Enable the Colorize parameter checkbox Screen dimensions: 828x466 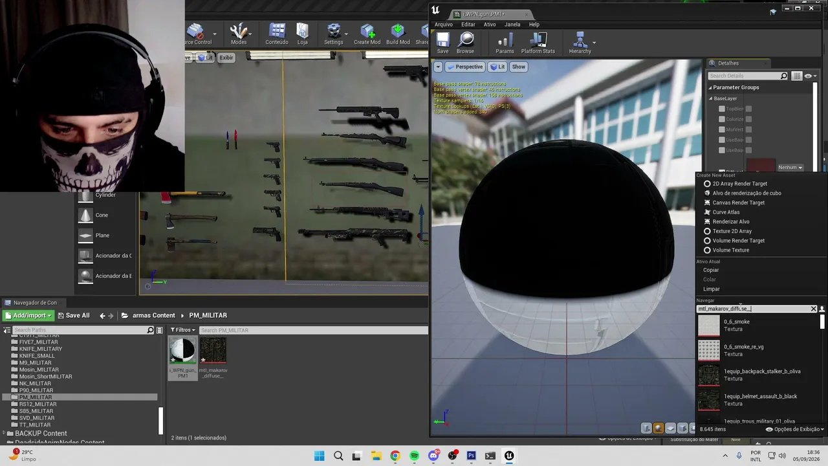tap(722, 119)
